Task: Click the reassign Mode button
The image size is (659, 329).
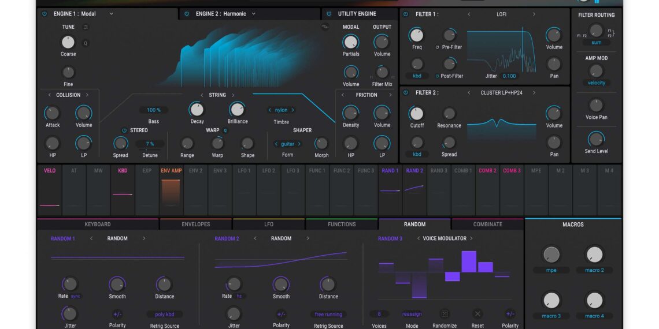Action: coord(412,315)
